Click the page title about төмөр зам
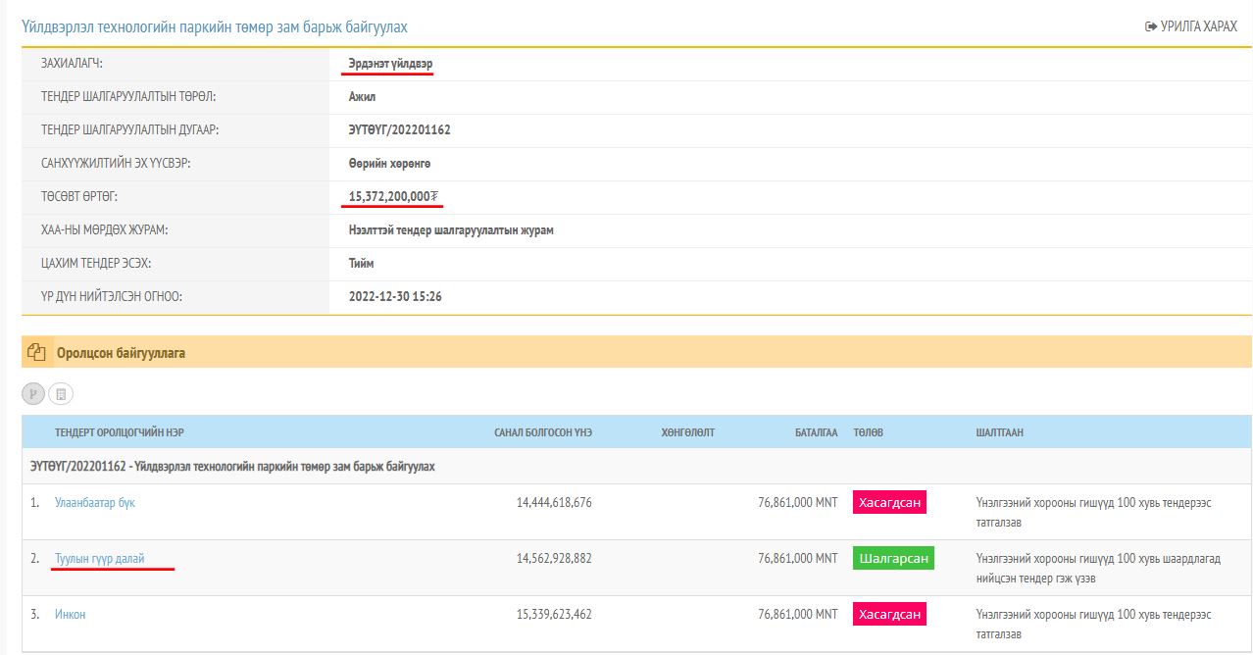This screenshot has width=1253, height=655. point(214,26)
